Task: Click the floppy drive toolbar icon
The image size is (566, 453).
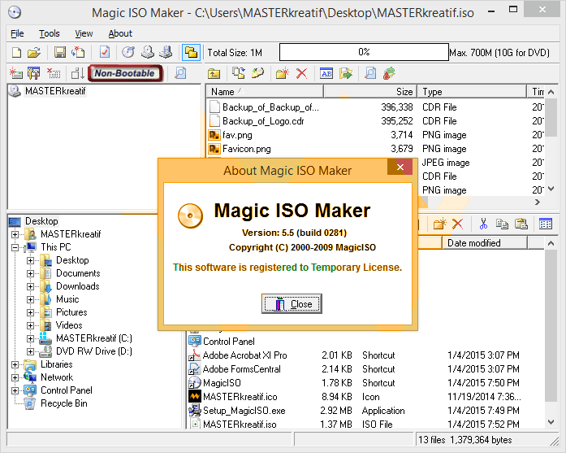Action: 166,52
